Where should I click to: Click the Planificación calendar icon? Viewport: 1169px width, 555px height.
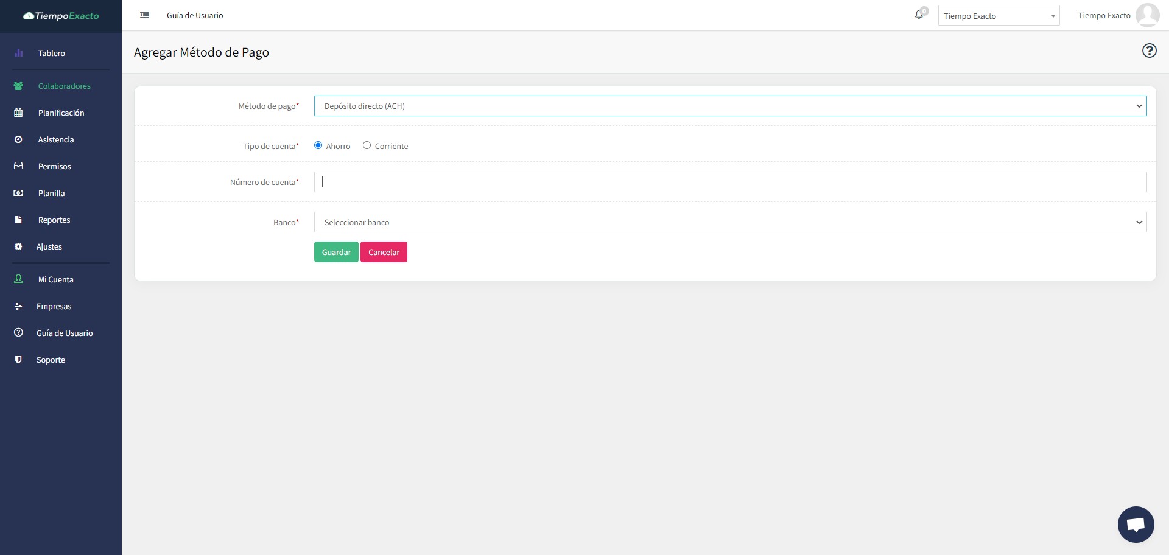(x=18, y=113)
